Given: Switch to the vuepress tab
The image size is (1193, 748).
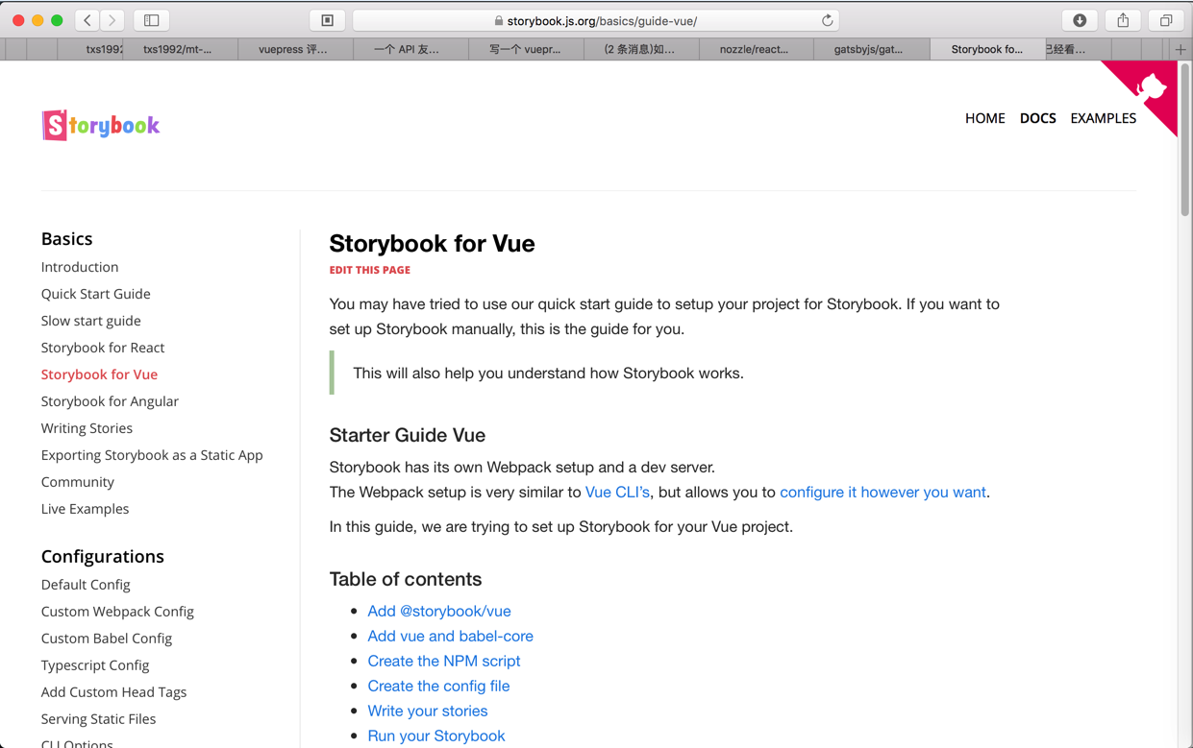Looking at the screenshot, I should click(293, 49).
